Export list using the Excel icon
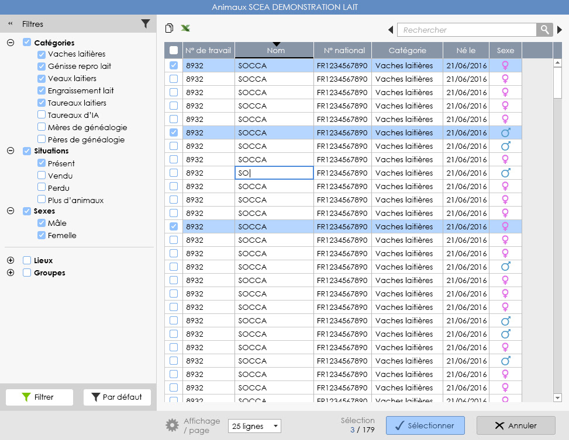 click(x=185, y=28)
